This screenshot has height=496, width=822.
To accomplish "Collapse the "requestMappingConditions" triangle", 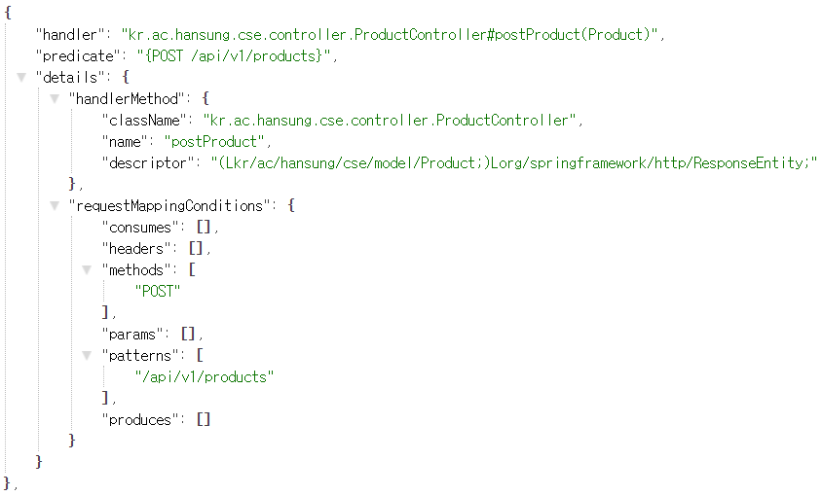I will [x=55, y=206].
